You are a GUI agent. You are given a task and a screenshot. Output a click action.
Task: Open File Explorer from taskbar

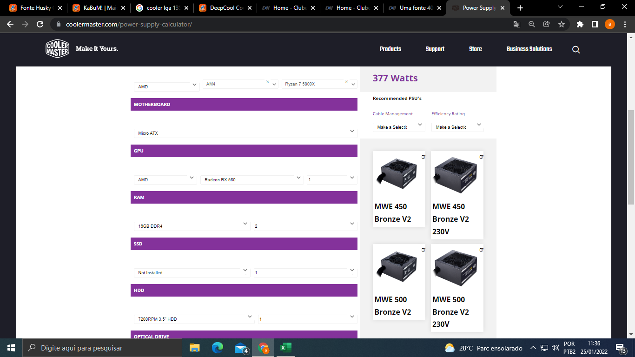coord(194,348)
